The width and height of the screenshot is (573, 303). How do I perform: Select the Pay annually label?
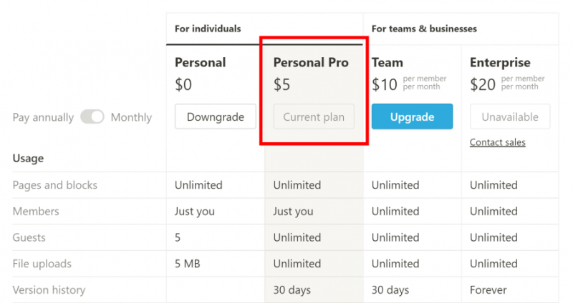43,117
